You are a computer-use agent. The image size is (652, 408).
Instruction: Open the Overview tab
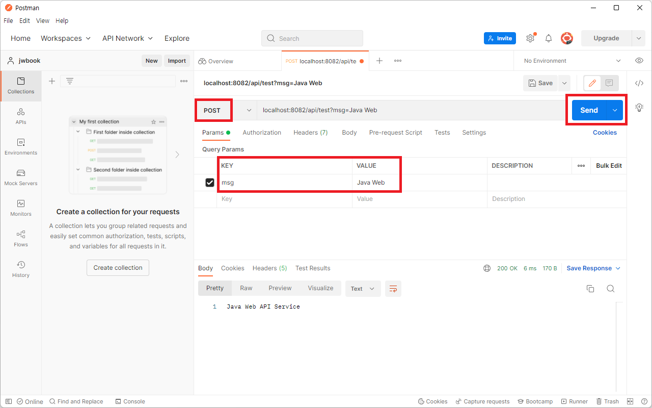click(216, 61)
